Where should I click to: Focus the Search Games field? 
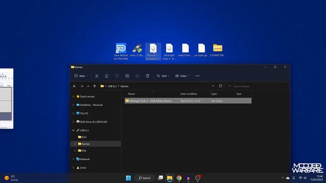pyautogui.click(x=257, y=86)
